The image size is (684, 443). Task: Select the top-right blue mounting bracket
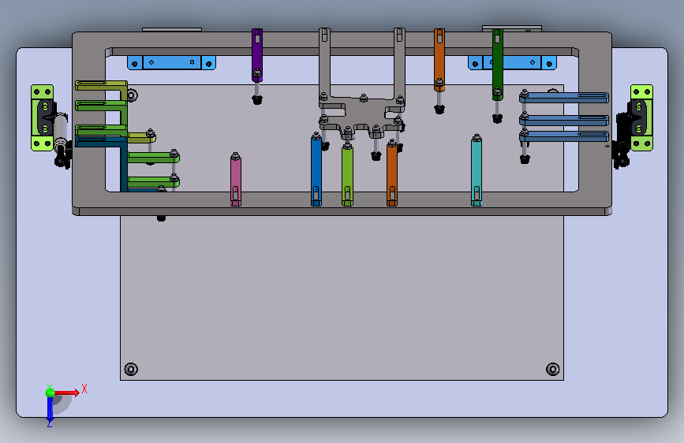coord(512,63)
